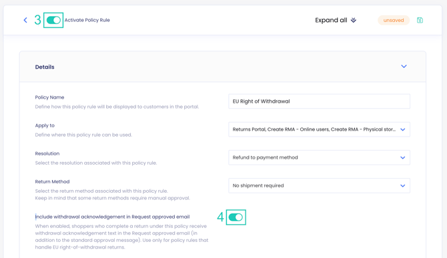Click the Refund to payment method value
Viewport: 447px width, 258px height.
coord(265,157)
